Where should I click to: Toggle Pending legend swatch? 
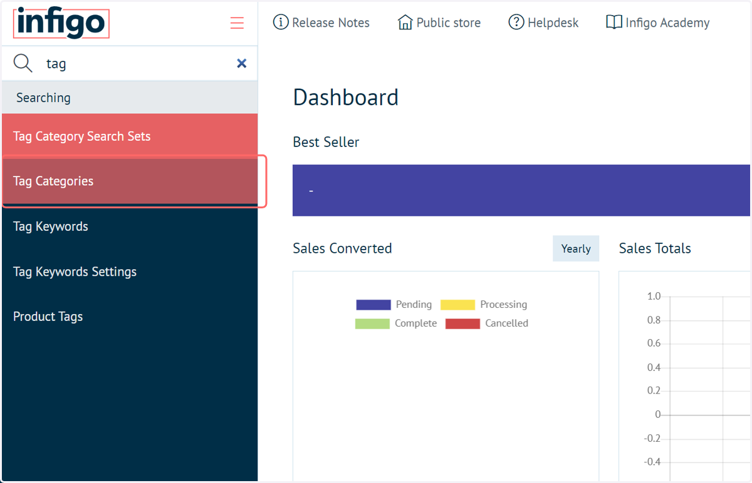(x=373, y=305)
